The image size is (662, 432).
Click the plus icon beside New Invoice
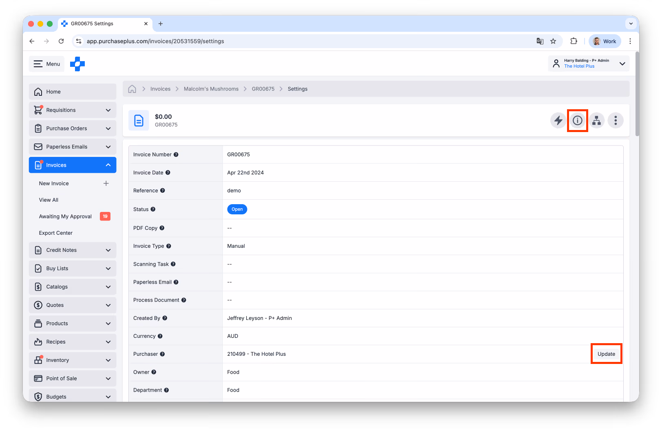(x=106, y=183)
